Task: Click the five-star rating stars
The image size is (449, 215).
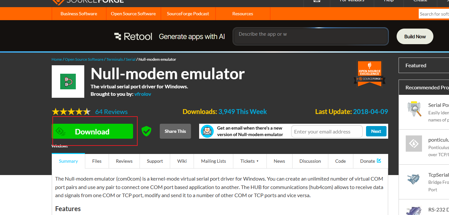Action: pos(71,112)
